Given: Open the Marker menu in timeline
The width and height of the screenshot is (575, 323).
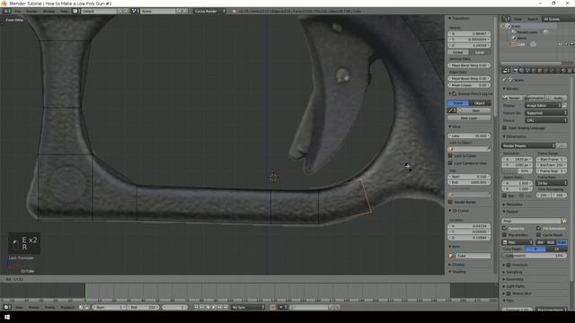Looking at the screenshot, I should pyautogui.click(x=34, y=307).
